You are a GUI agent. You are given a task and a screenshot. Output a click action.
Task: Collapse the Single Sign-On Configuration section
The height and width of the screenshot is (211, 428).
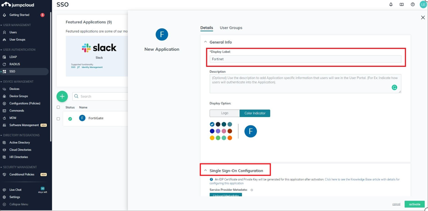pyautogui.click(x=206, y=170)
